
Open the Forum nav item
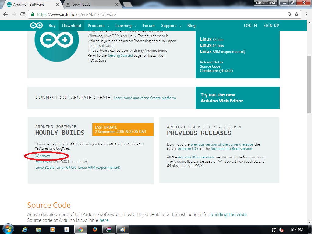[149, 26]
